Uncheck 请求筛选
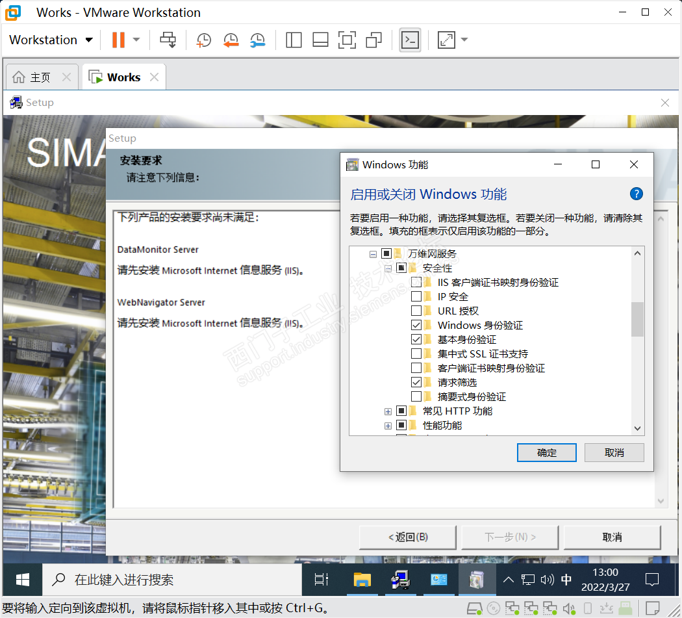 [x=416, y=382]
